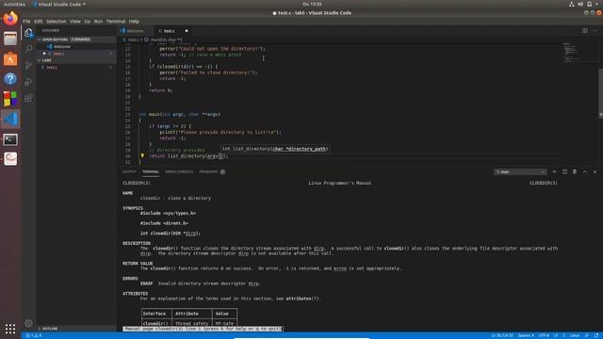Image resolution: width=603 pixels, height=339 pixels.
Task: Open the clock in the top bar
Action: 312,4
